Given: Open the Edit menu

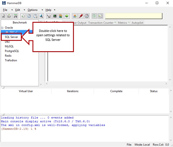Looking at the screenshot, I should click(x=18, y=10).
